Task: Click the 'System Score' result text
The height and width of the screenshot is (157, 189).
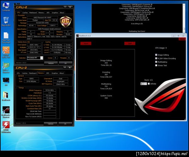Action: pyautogui.click(x=106, y=96)
